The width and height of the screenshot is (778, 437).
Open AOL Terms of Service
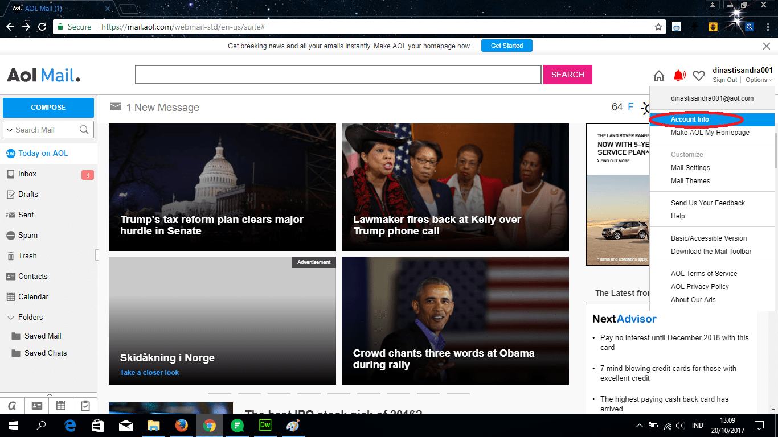(704, 274)
